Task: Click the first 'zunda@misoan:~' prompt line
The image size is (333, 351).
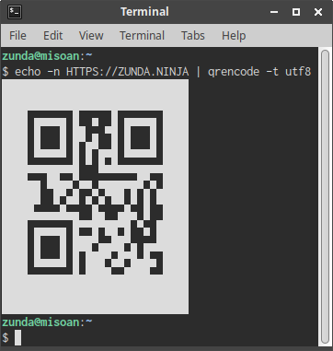Action: click(47, 56)
